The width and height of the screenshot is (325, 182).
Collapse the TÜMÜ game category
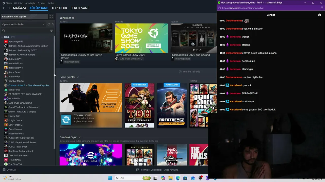click(x=8, y=37)
